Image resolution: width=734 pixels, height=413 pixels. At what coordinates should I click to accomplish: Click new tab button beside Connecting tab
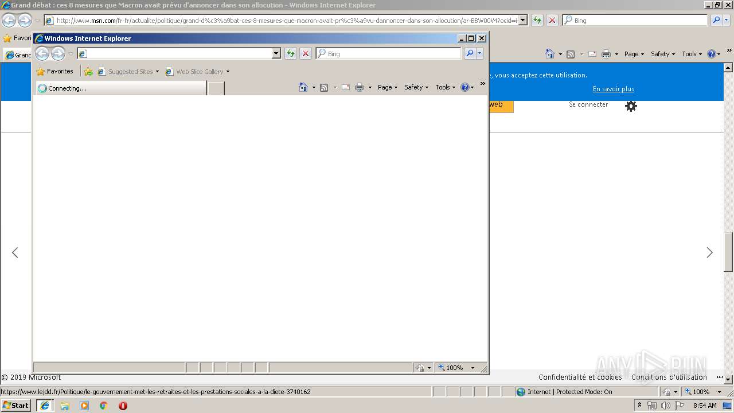[216, 88]
